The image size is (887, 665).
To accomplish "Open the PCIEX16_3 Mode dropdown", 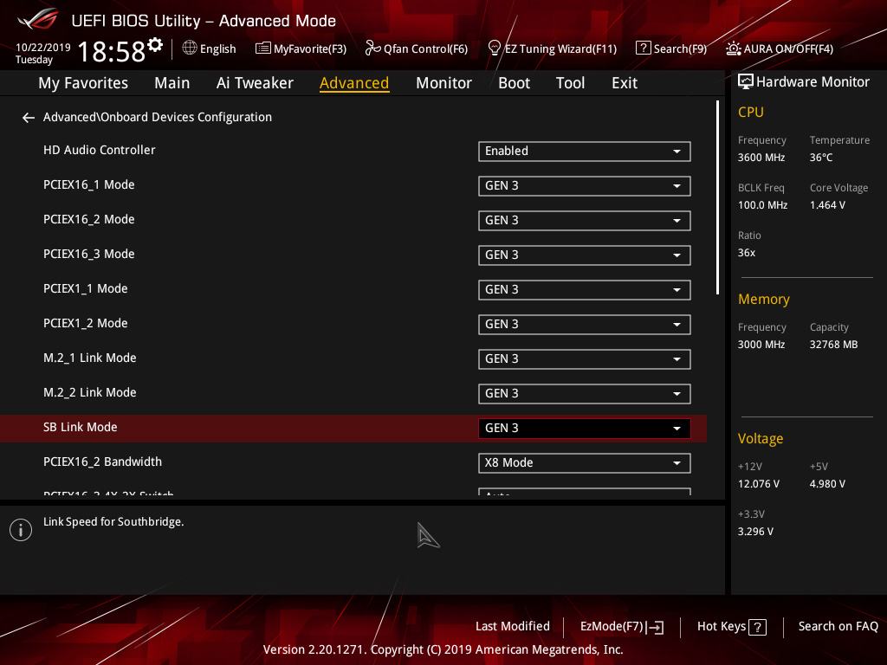I will click(x=585, y=255).
